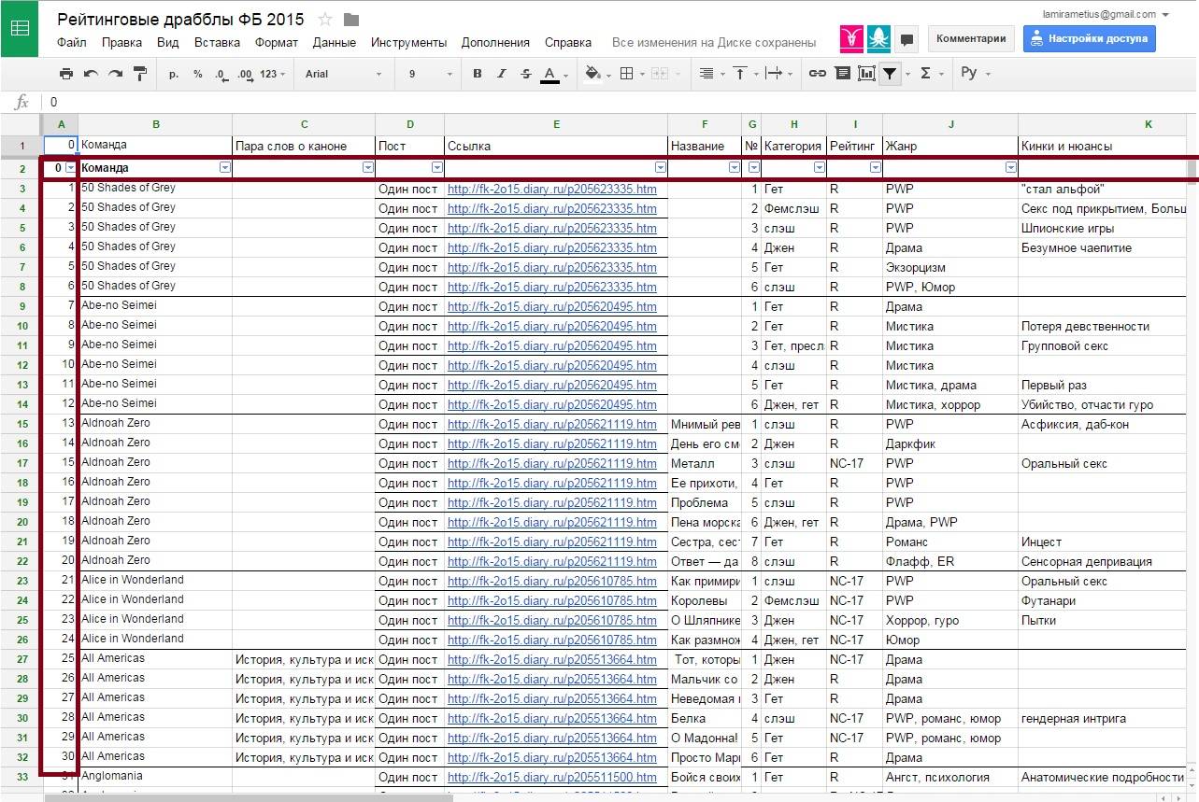Click the Комментарии button

pyautogui.click(x=971, y=38)
